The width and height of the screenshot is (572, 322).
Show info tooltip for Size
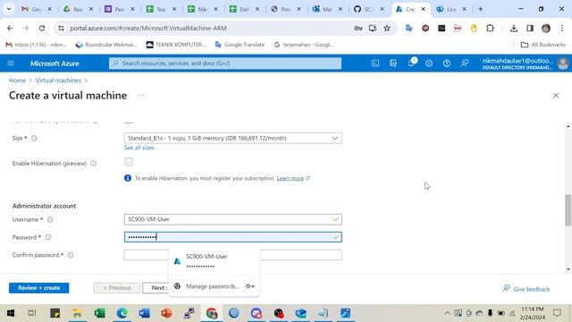34,138
